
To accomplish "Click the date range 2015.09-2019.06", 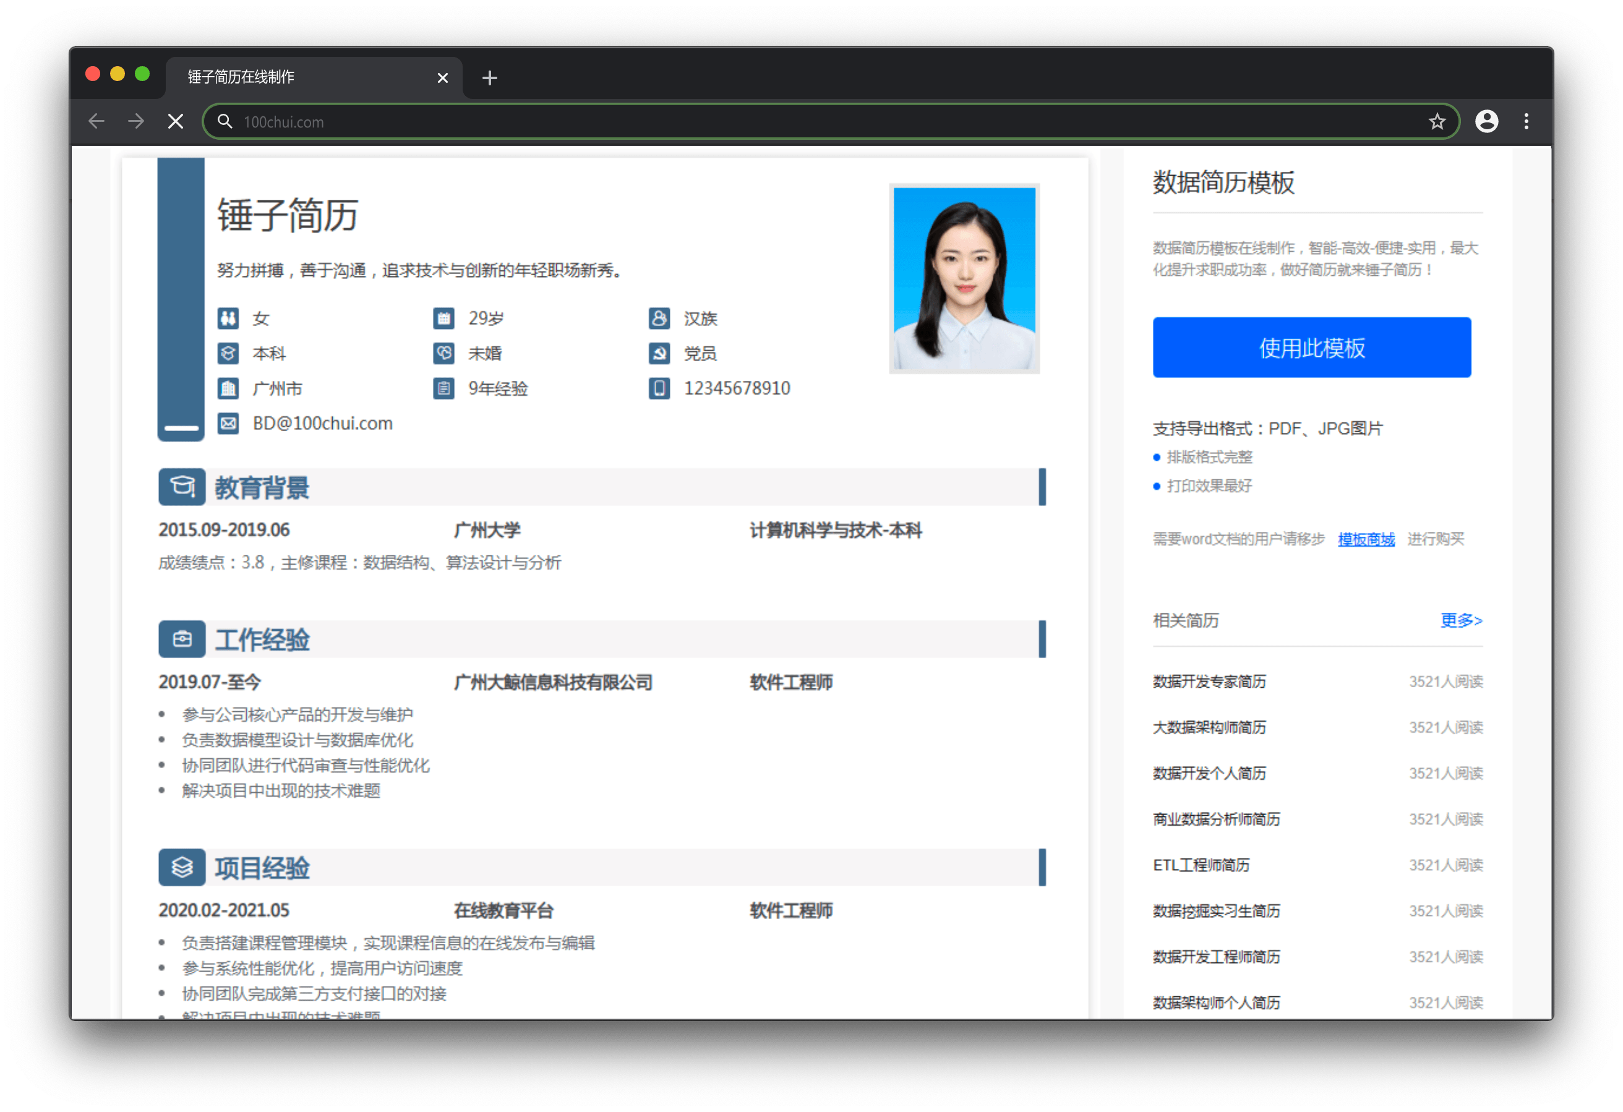I will point(224,530).
